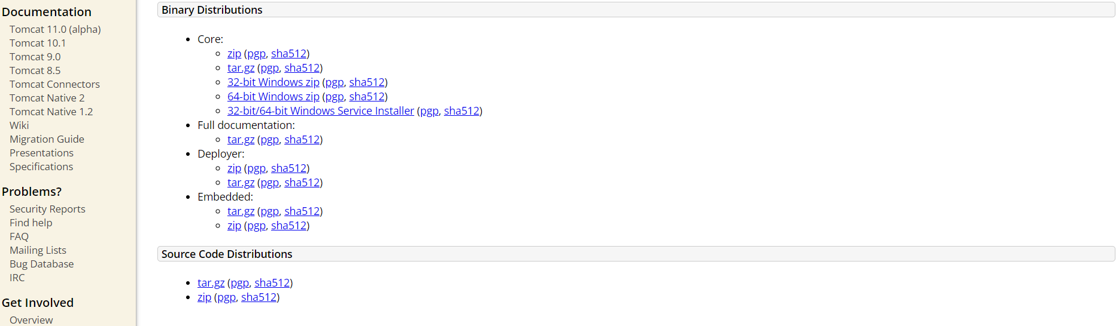This screenshot has height=326, width=1116.
Task: Download Full documentation tar.gz
Action: click(241, 140)
